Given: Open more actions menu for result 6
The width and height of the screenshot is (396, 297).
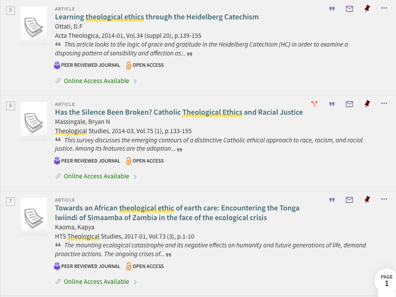Looking at the screenshot, I should click(384, 104).
